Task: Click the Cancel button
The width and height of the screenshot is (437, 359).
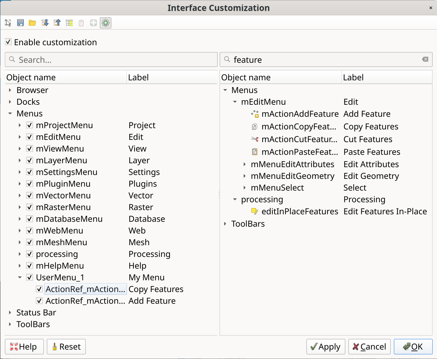Action: pyautogui.click(x=369, y=347)
